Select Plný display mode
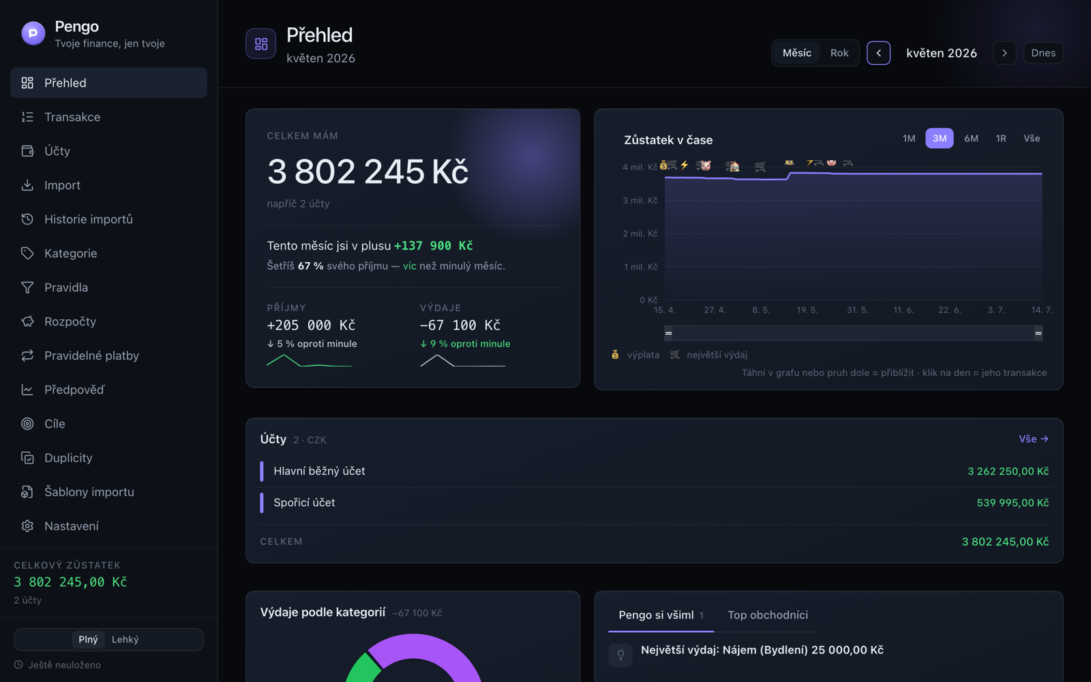The height and width of the screenshot is (682, 1091). tap(88, 640)
